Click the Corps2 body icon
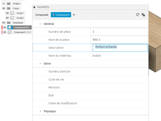The width and height of the screenshot is (161, 121). [12, 18]
